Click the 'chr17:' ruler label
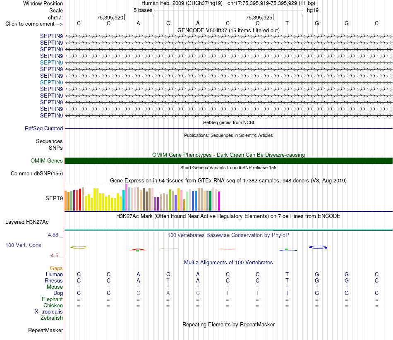 point(55,17)
